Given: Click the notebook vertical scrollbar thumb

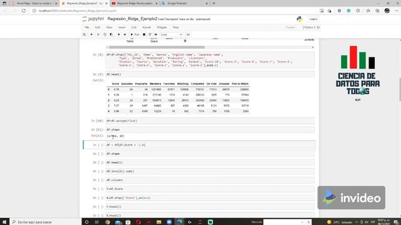Looking at the screenshot, I should pos(400,89).
